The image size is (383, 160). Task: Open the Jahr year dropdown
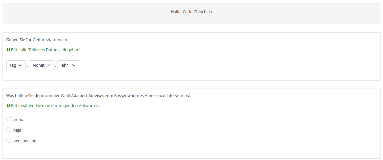[68, 65]
